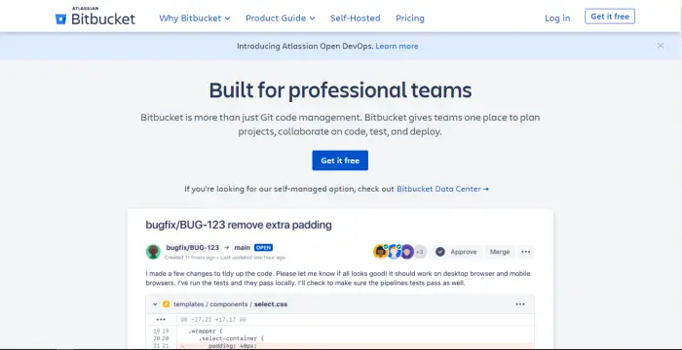Go to the Self-Hosted page
This screenshot has width=682, height=350.
[355, 18]
